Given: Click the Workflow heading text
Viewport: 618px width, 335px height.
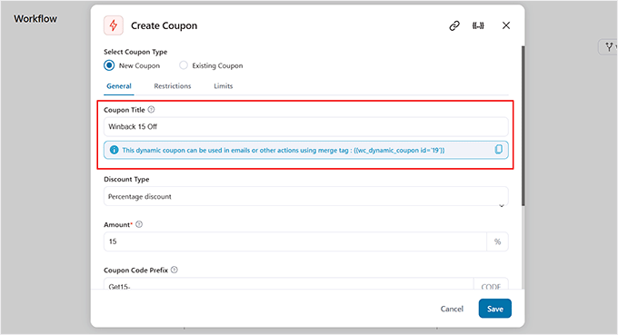Looking at the screenshot, I should pos(35,18).
